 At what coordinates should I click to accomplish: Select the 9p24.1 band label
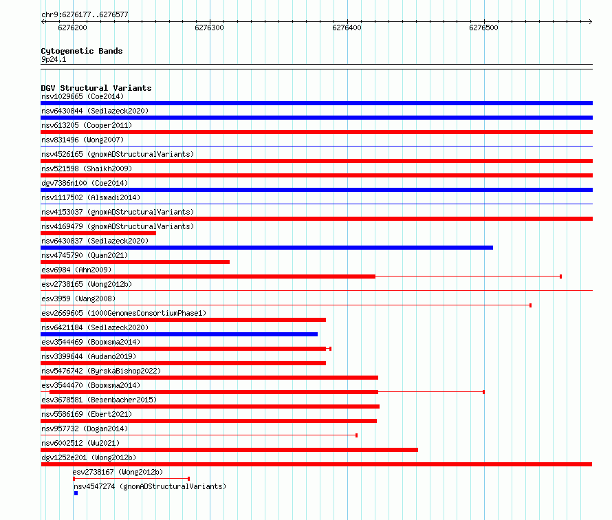54,59
